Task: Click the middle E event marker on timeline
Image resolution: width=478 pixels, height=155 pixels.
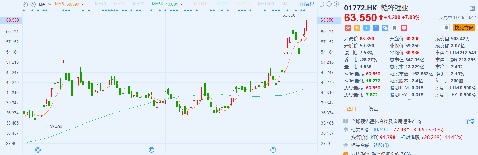Action: point(151,150)
